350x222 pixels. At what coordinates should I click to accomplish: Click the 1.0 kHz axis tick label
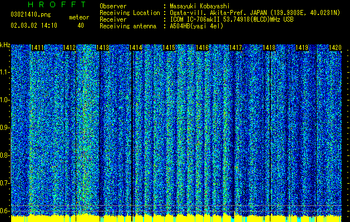click(x=4, y=100)
